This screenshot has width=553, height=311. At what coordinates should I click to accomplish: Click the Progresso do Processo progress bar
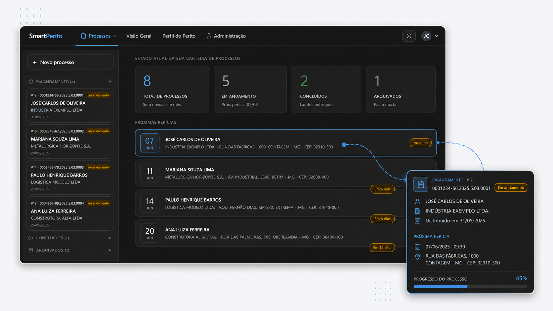pyautogui.click(x=470, y=287)
